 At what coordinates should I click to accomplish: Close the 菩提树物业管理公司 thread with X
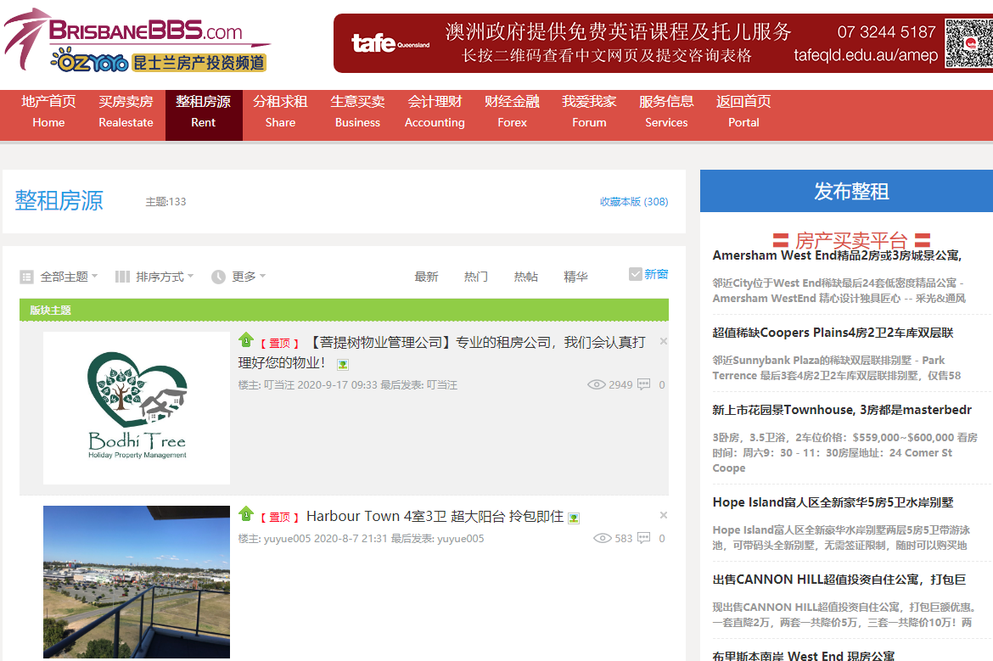click(663, 341)
